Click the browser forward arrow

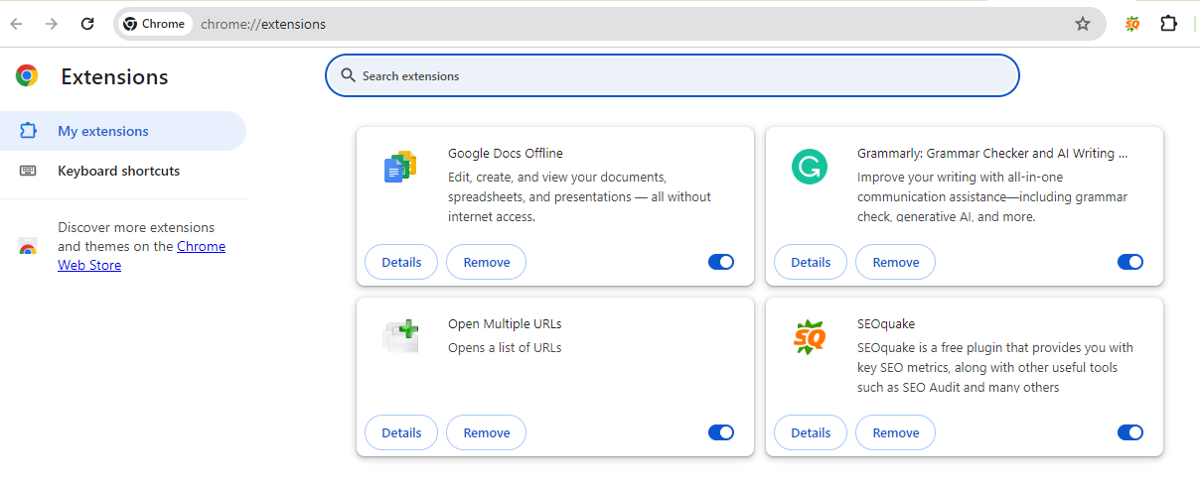(52, 24)
